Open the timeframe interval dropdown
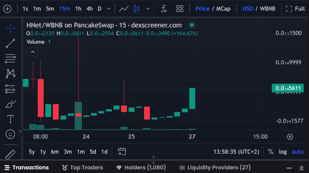309x173 pixels. click(109, 9)
